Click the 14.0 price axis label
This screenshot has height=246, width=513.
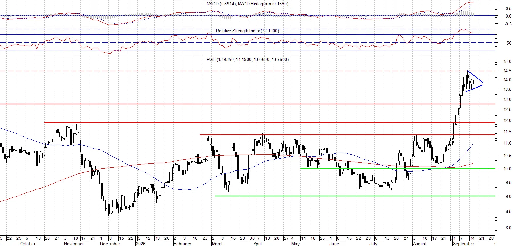point(507,80)
